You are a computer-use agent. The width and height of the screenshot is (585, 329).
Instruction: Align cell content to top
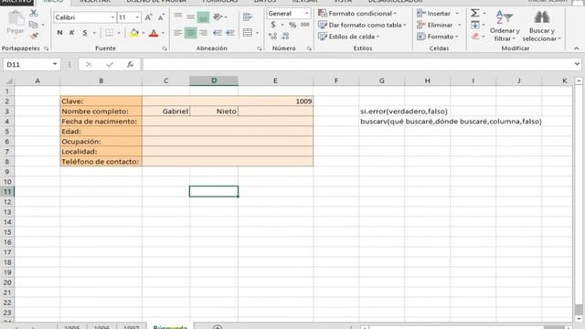[x=178, y=16]
